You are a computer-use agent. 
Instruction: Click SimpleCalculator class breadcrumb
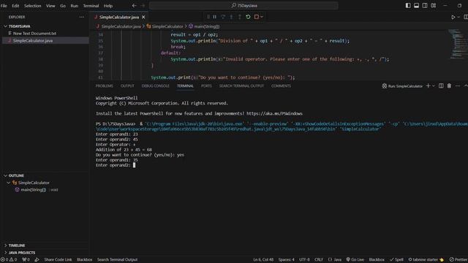(167, 26)
